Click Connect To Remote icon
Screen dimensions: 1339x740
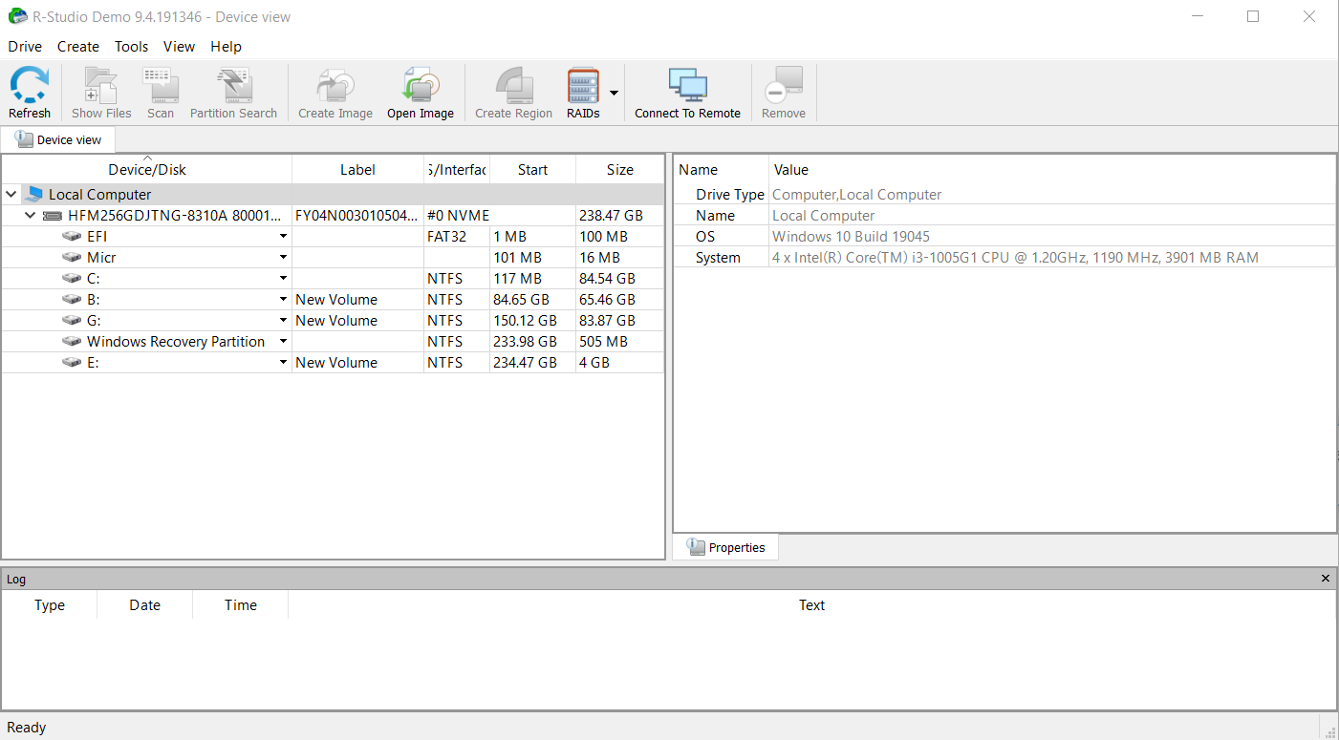click(x=688, y=93)
